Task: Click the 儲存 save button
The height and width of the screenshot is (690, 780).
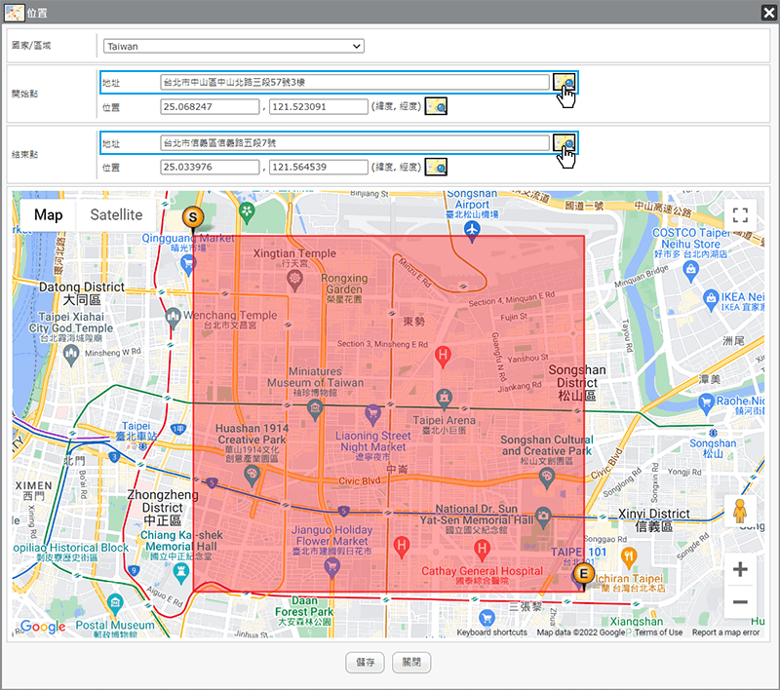Action: (365, 662)
